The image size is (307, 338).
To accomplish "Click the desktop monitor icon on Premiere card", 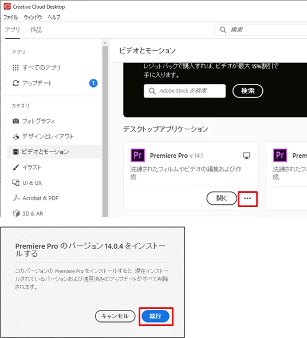I will [x=246, y=156].
